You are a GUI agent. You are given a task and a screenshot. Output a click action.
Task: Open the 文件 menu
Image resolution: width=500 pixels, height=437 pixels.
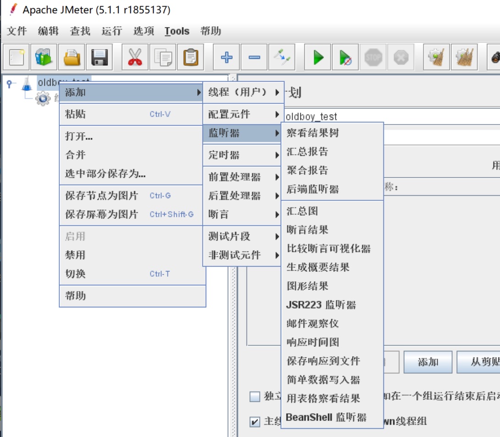click(x=17, y=31)
